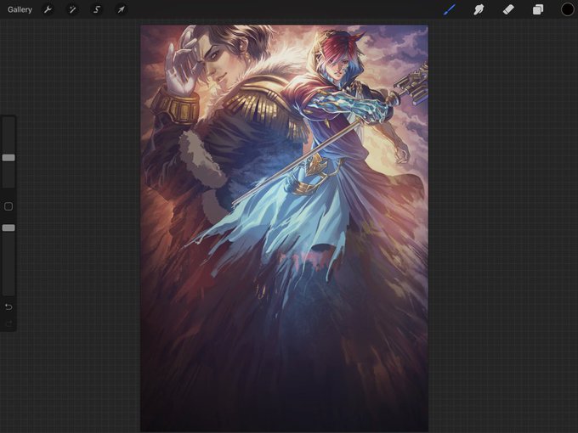Undo the last action with the arrow

8,306
